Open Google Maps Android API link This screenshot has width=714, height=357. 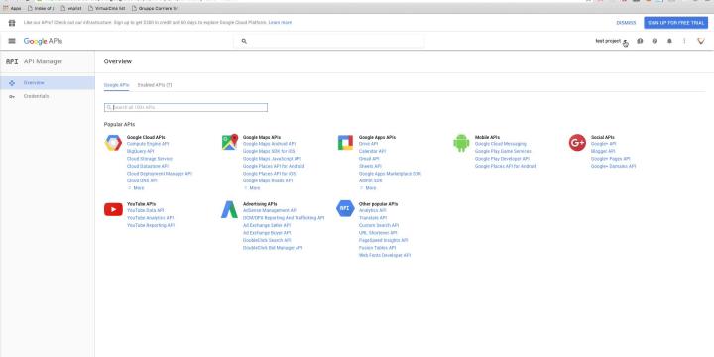click(x=269, y=144)
